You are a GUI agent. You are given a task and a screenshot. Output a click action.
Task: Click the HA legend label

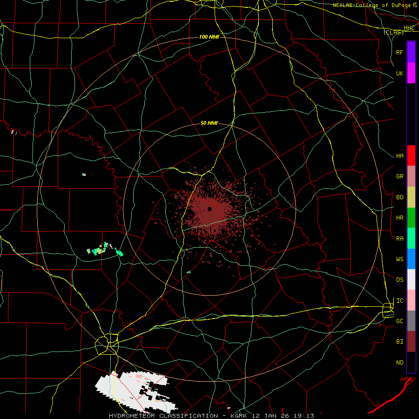(x=399, y=155)
